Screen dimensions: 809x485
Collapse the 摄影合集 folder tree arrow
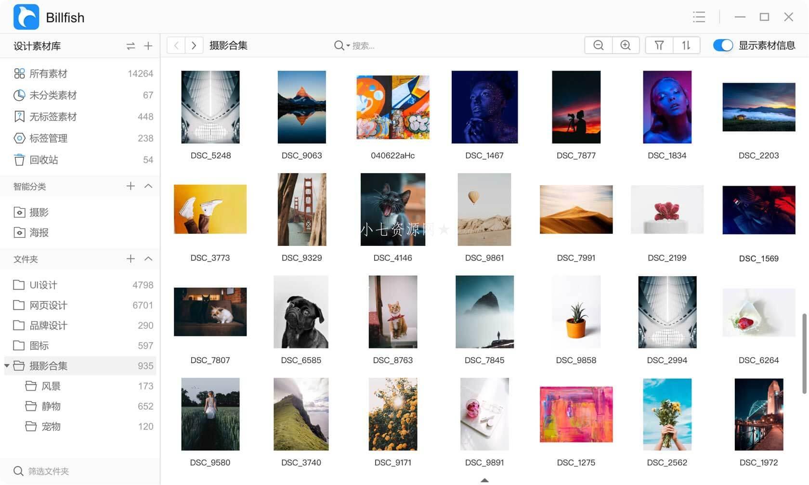[x=7, y=365]
